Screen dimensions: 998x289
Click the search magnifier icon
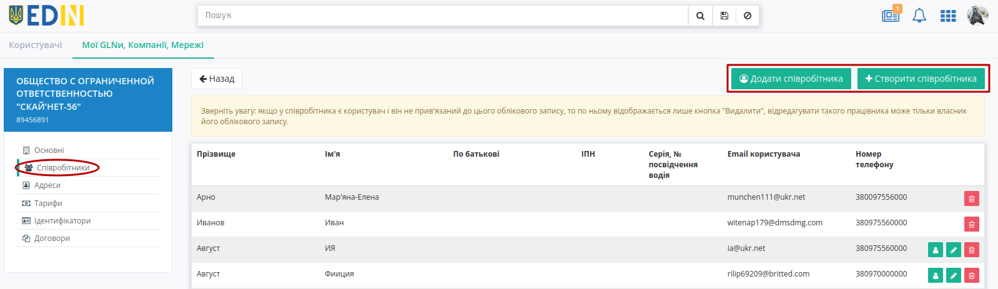pos(700,16)
